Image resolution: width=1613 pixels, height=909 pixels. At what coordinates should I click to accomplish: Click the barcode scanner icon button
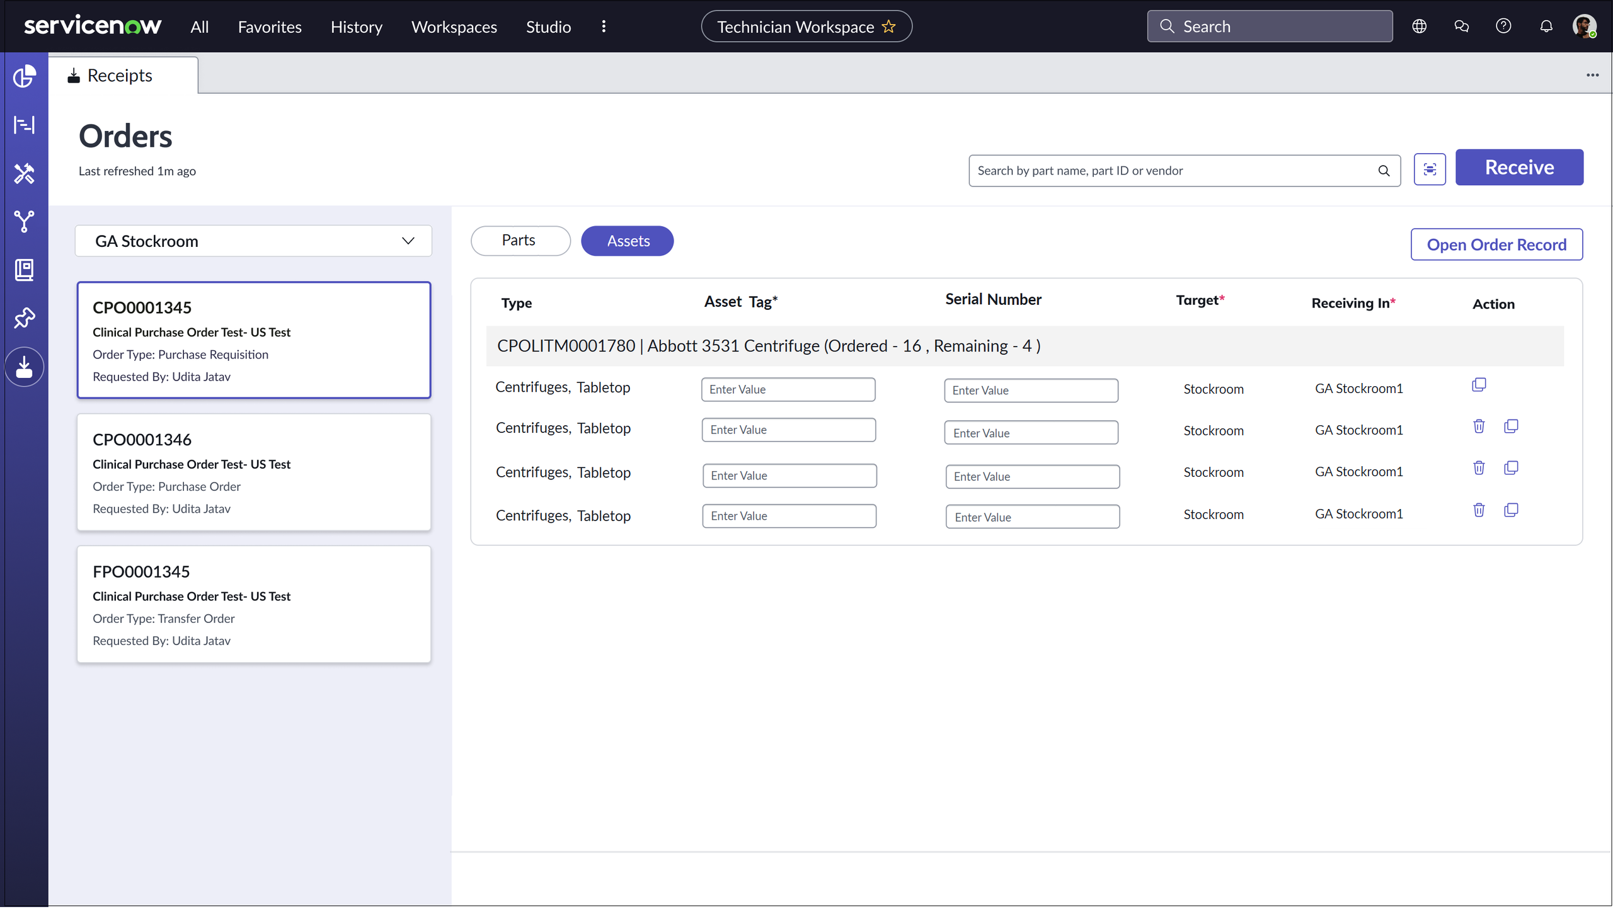pyautogui.click(x=1429, y=169)
